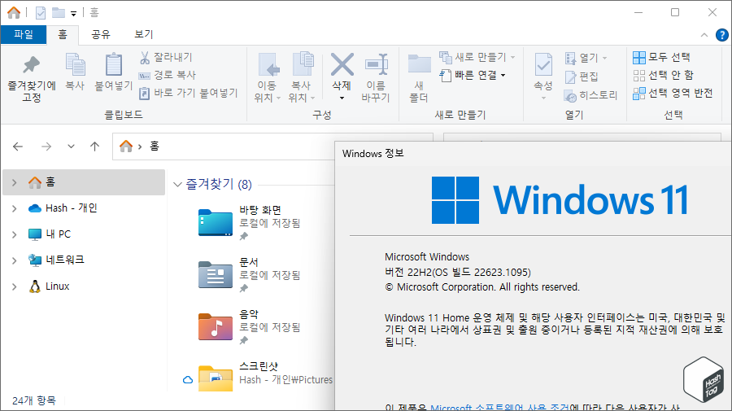Open 빠른 연결 (Easy access) menu
732x411 pixels.
473,75
